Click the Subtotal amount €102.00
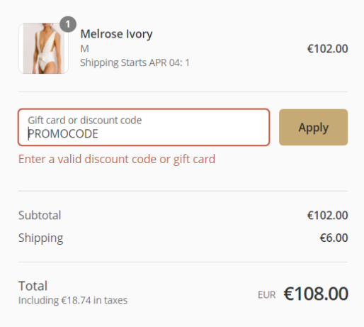This screenshot has height=327, width=364. (327, 215)
